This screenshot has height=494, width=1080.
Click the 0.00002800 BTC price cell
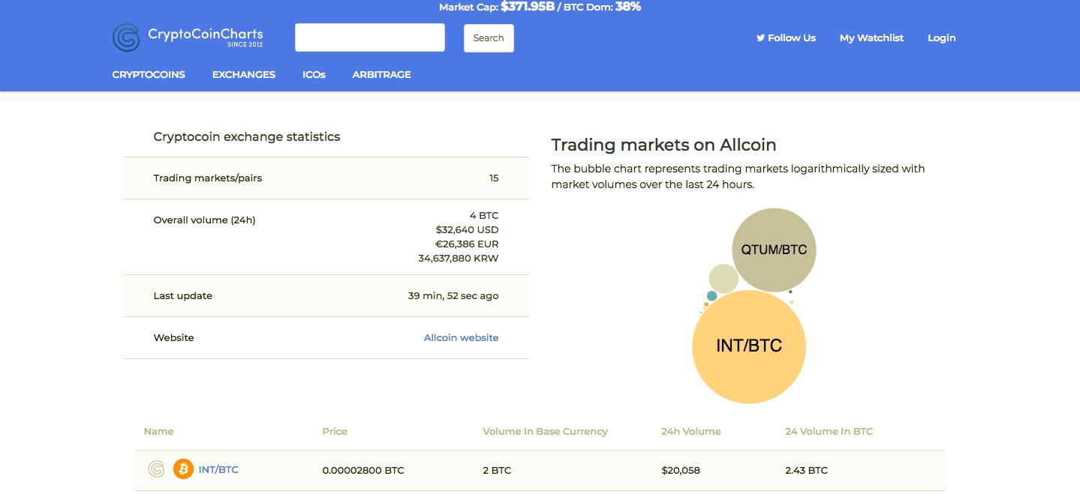tap(363, 470)
